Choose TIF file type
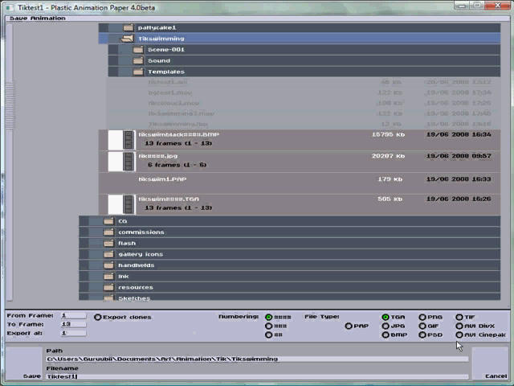Screen dimensions: 514x386 [x=459, y=317]
